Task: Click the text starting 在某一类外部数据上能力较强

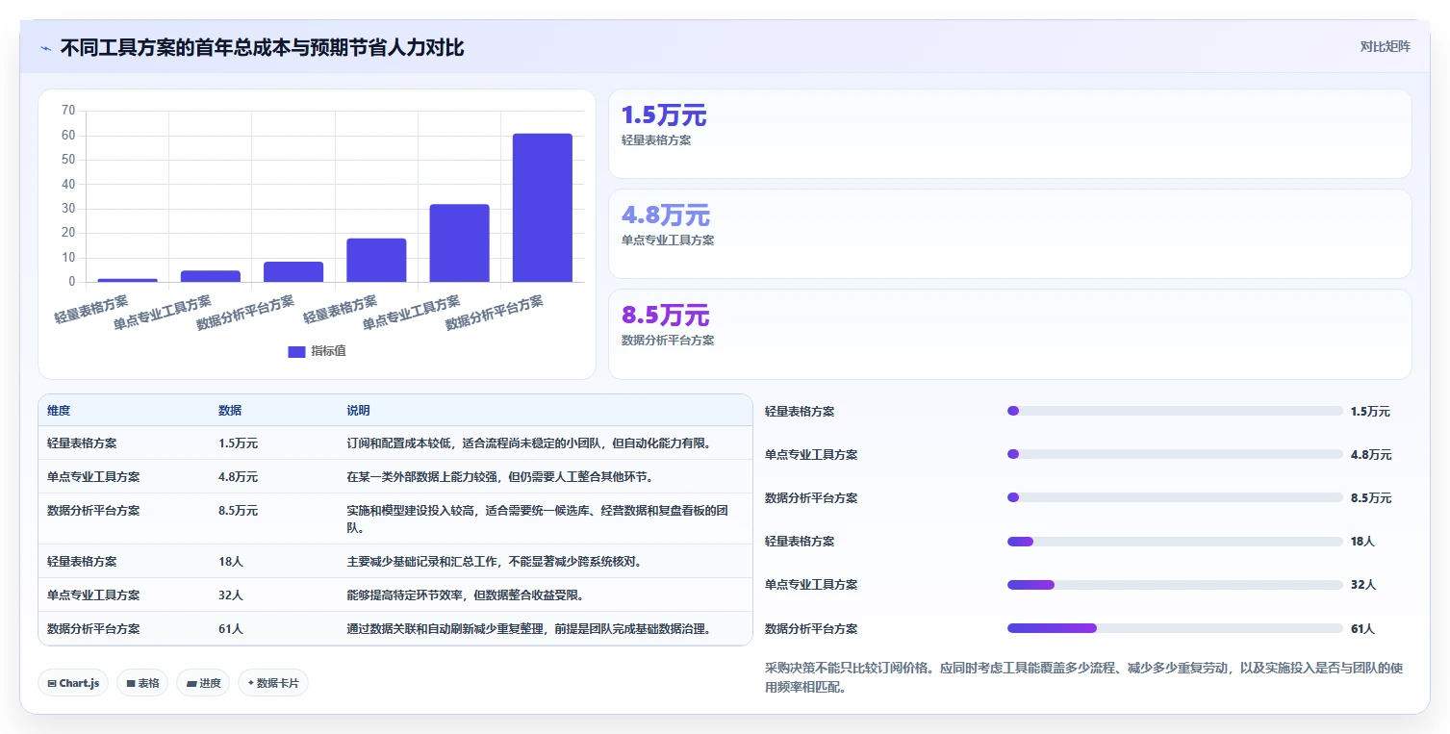Action: coord(500,477)
